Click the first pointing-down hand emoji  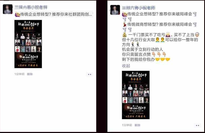[154, 54]
